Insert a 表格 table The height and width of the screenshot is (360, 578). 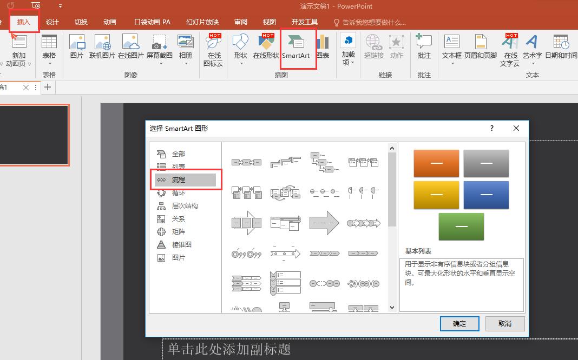pos(49,49)
